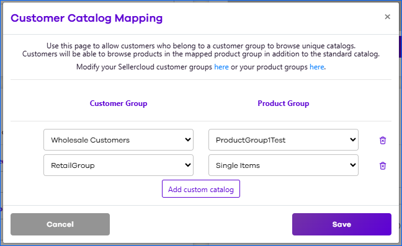This screenshot has height=246, width=402.
Task: Delete the Wholesale Customers mapping row
Action: coord(383,140)
